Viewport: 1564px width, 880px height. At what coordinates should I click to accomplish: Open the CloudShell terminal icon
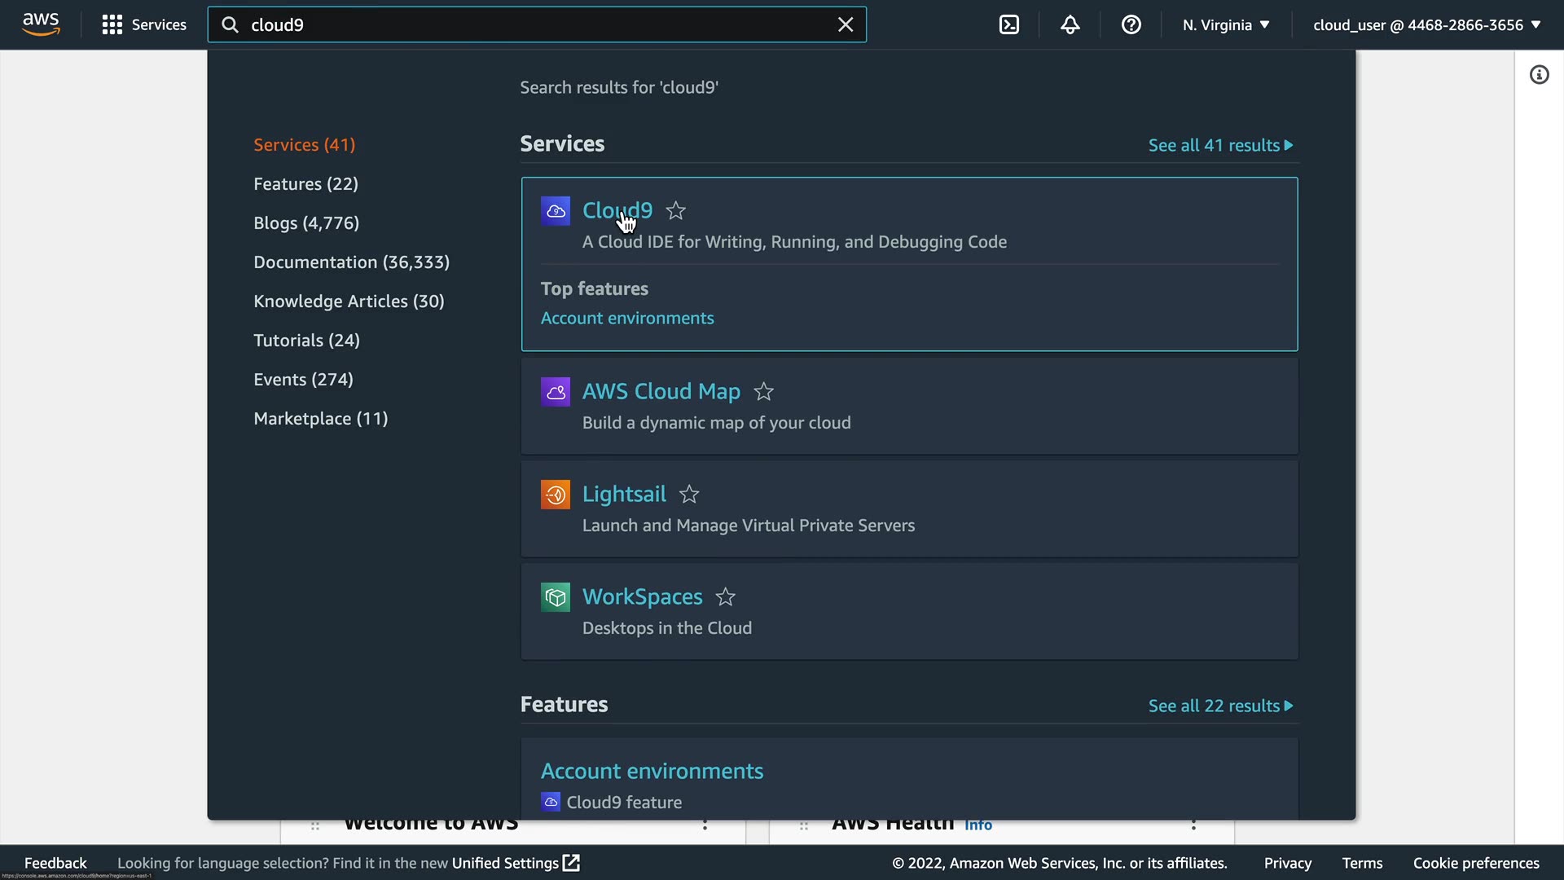pos(1009,24)
